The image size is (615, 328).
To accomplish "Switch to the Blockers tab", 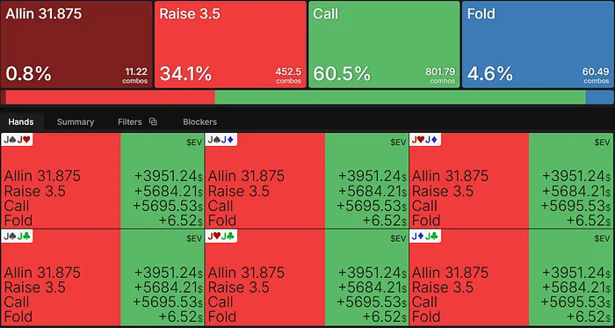I will click(x=199, y=121).
